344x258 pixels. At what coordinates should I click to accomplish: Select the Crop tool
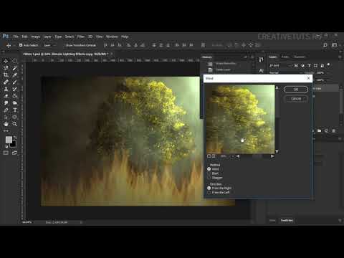tap(6, 75)
